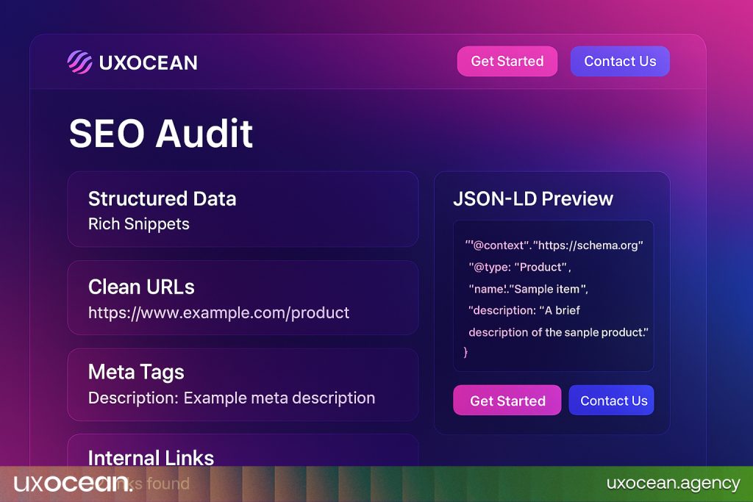
Task: Click the Rich Snippets text
Action: [x=139, y=224]
